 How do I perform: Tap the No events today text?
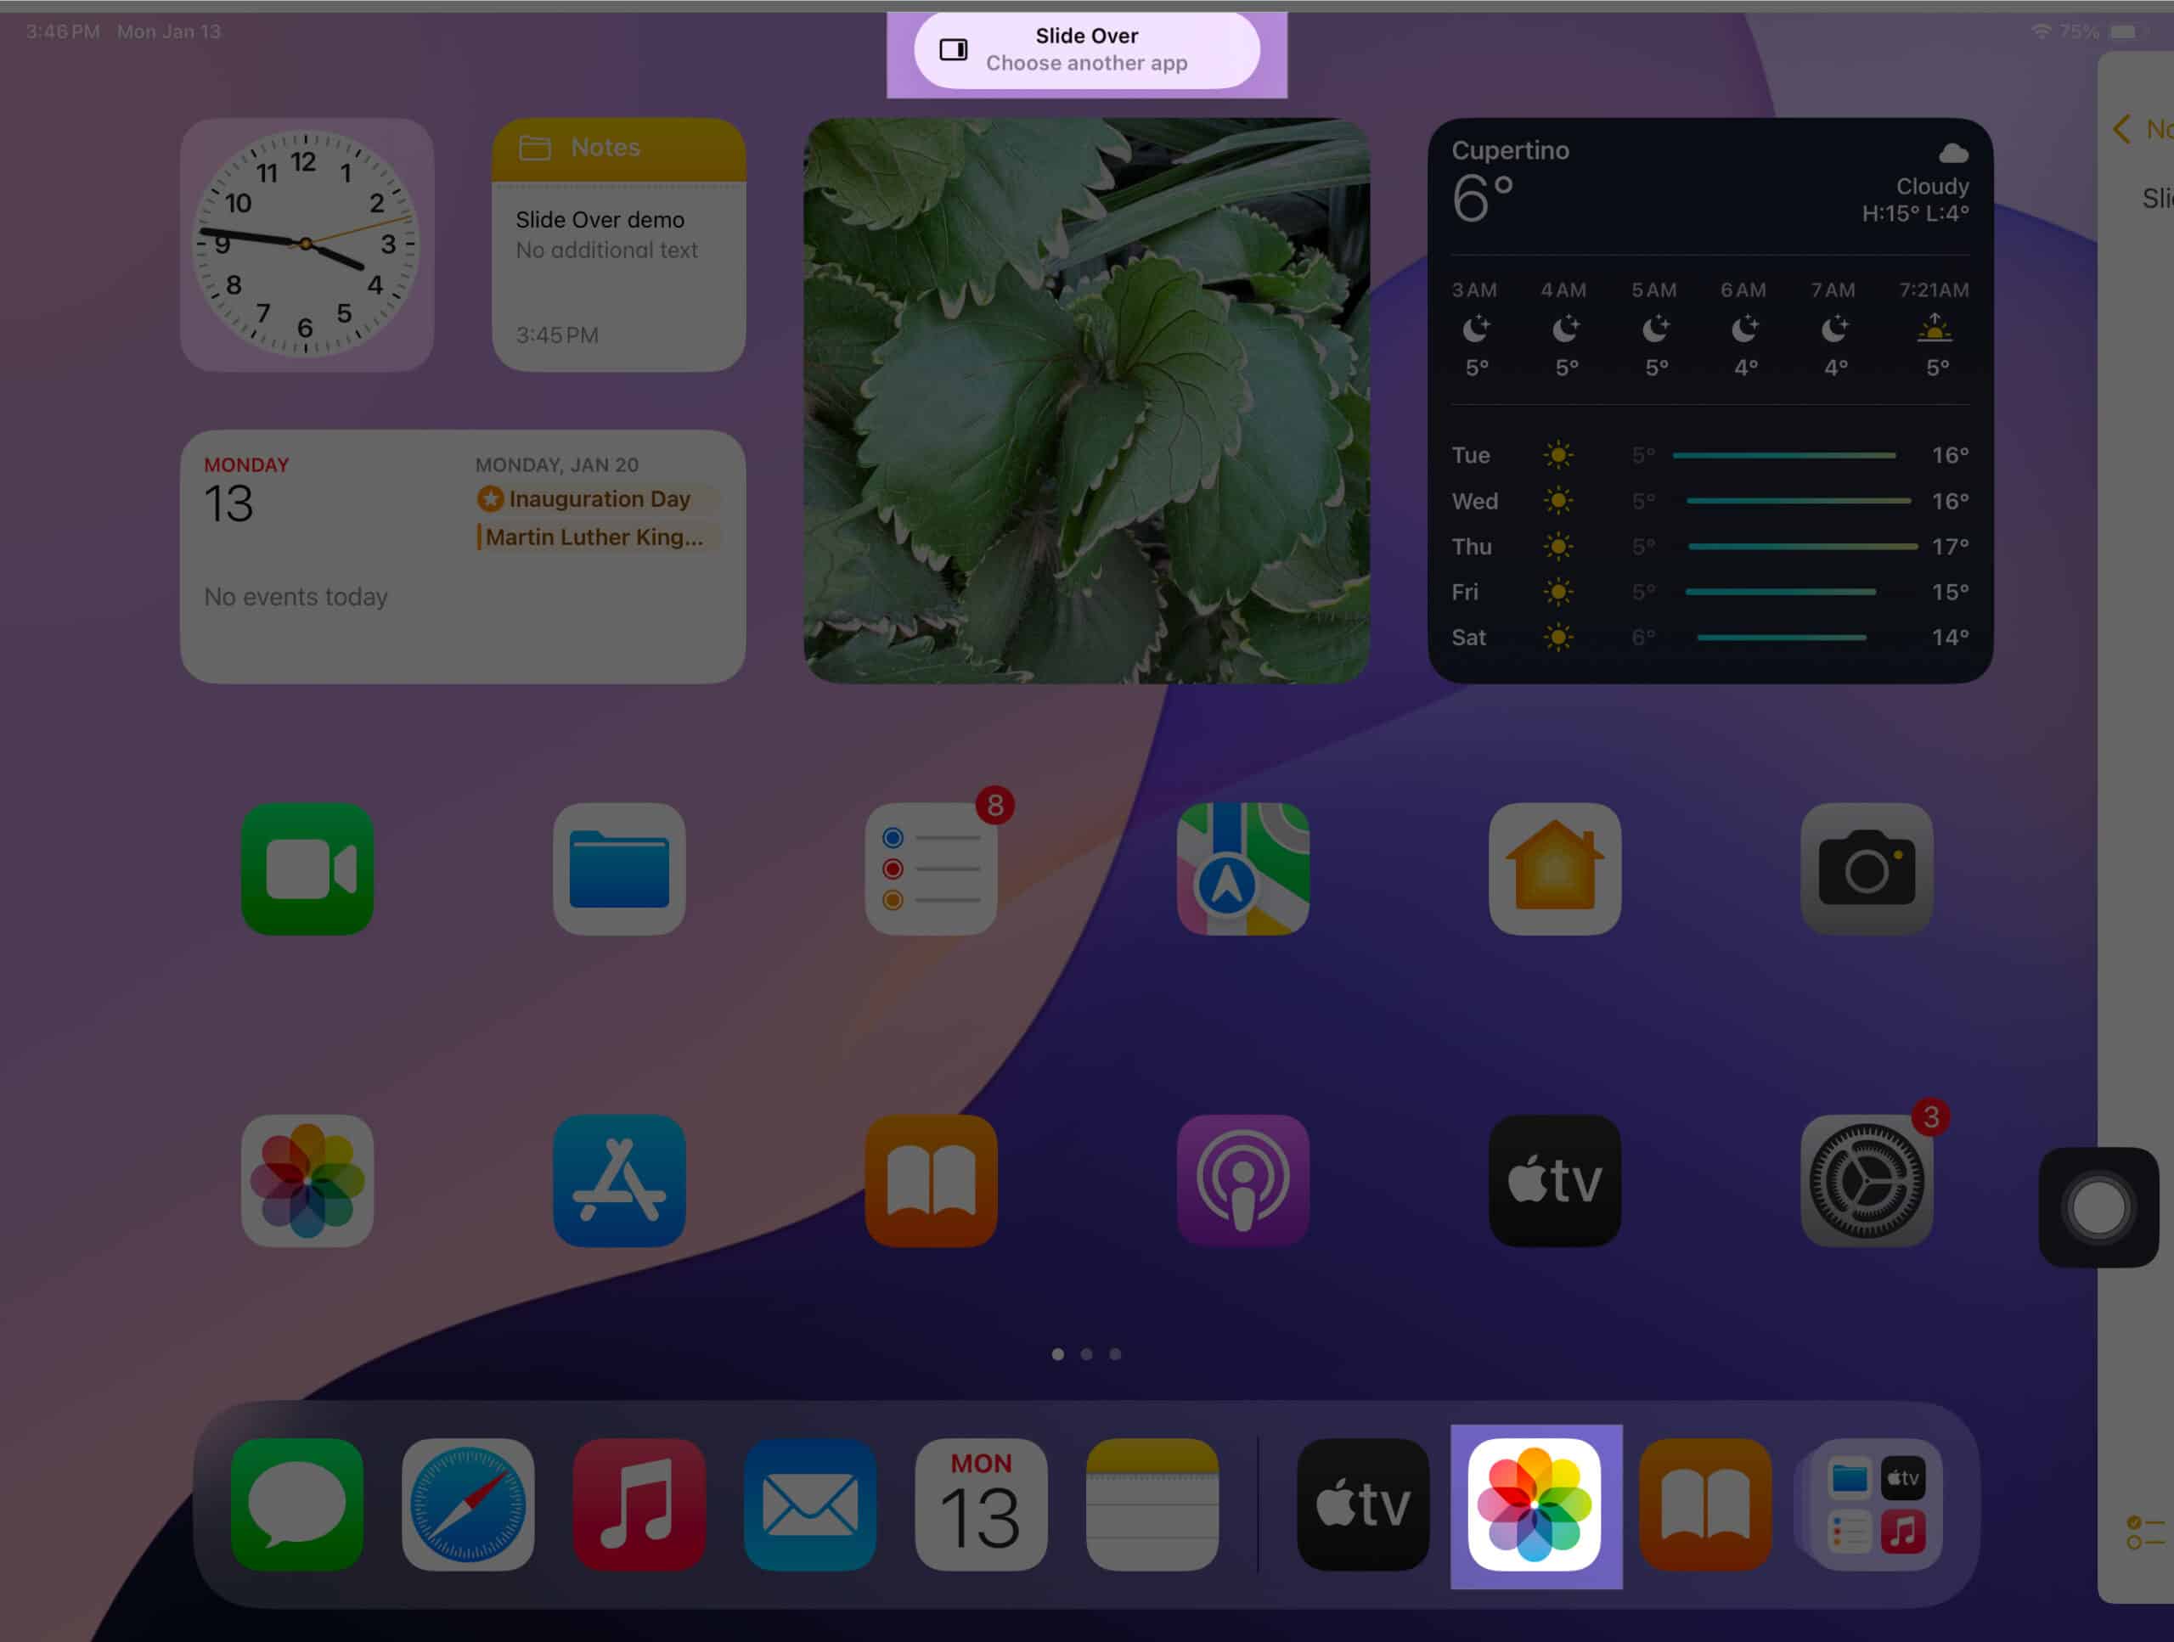tap(296, 597)
